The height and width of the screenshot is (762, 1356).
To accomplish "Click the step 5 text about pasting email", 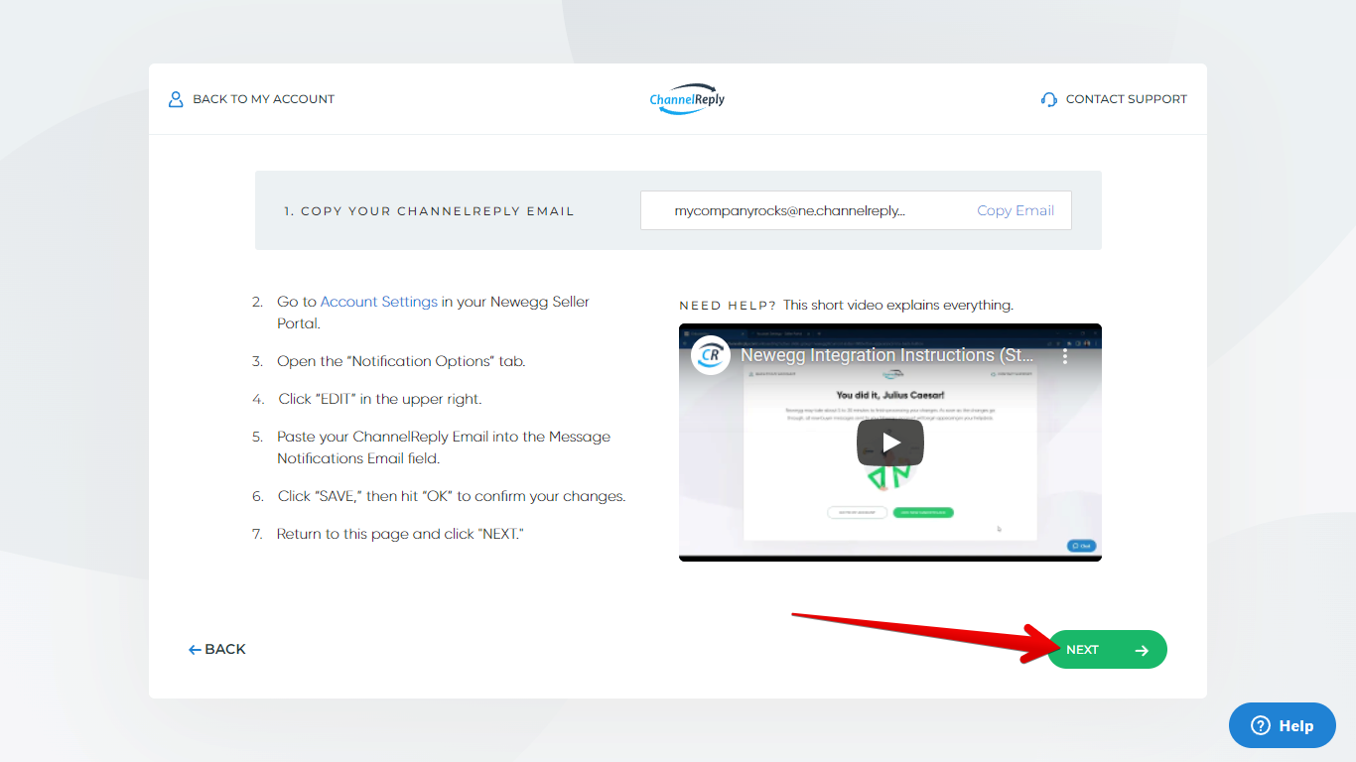I will click(444, 447).
